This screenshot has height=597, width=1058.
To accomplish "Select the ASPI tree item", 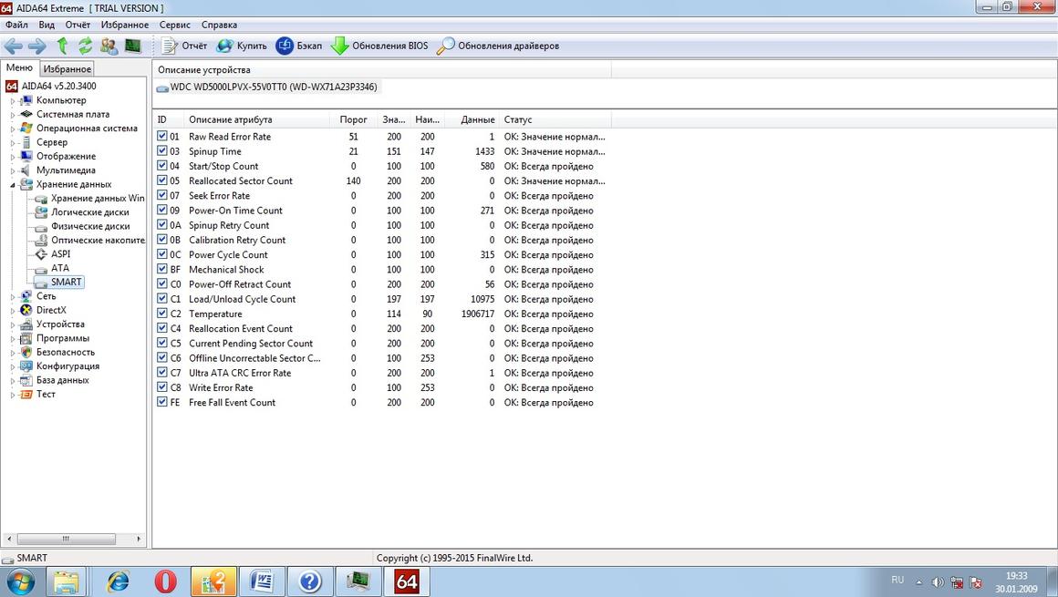I will (61, 253).
